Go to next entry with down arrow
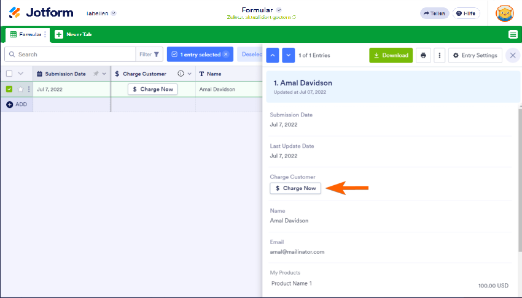 (x=289, y=55)
